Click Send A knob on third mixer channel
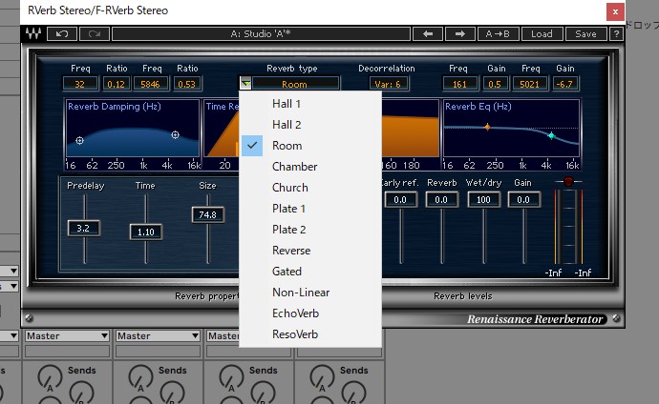Viewport: 659px width, 404px height. click(x=231, y=377)
